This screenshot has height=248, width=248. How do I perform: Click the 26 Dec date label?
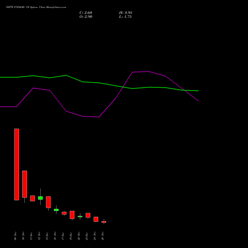tap(103, 236)
